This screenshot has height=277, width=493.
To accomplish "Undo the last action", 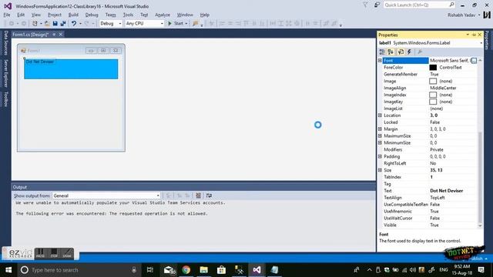I will click(x=74, y=23).
